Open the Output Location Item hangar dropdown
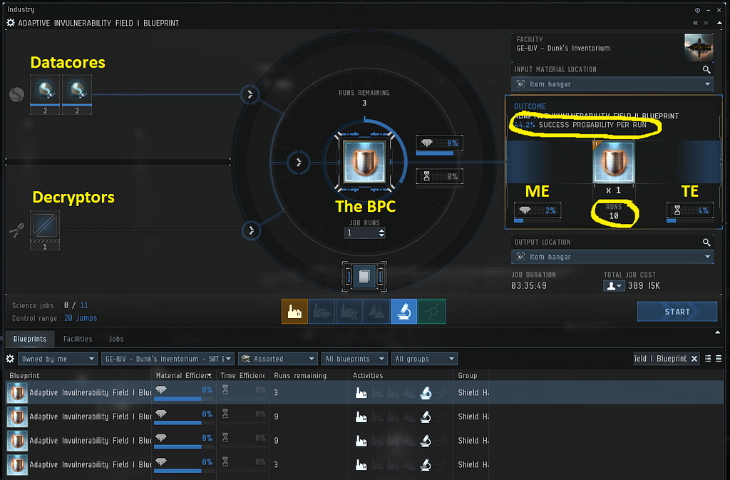This screenshot has width=730, height=480. pyautogui.click(x=612, y=257)
